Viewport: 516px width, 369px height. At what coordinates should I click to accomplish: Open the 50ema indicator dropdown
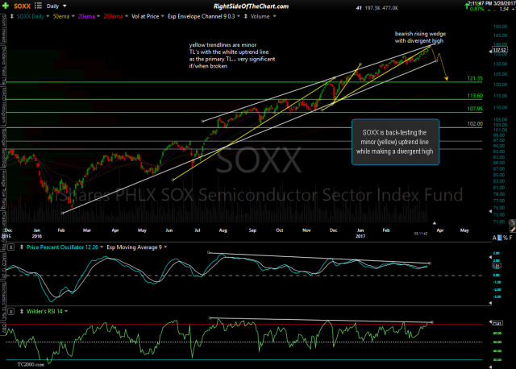[x=73, y=16]
